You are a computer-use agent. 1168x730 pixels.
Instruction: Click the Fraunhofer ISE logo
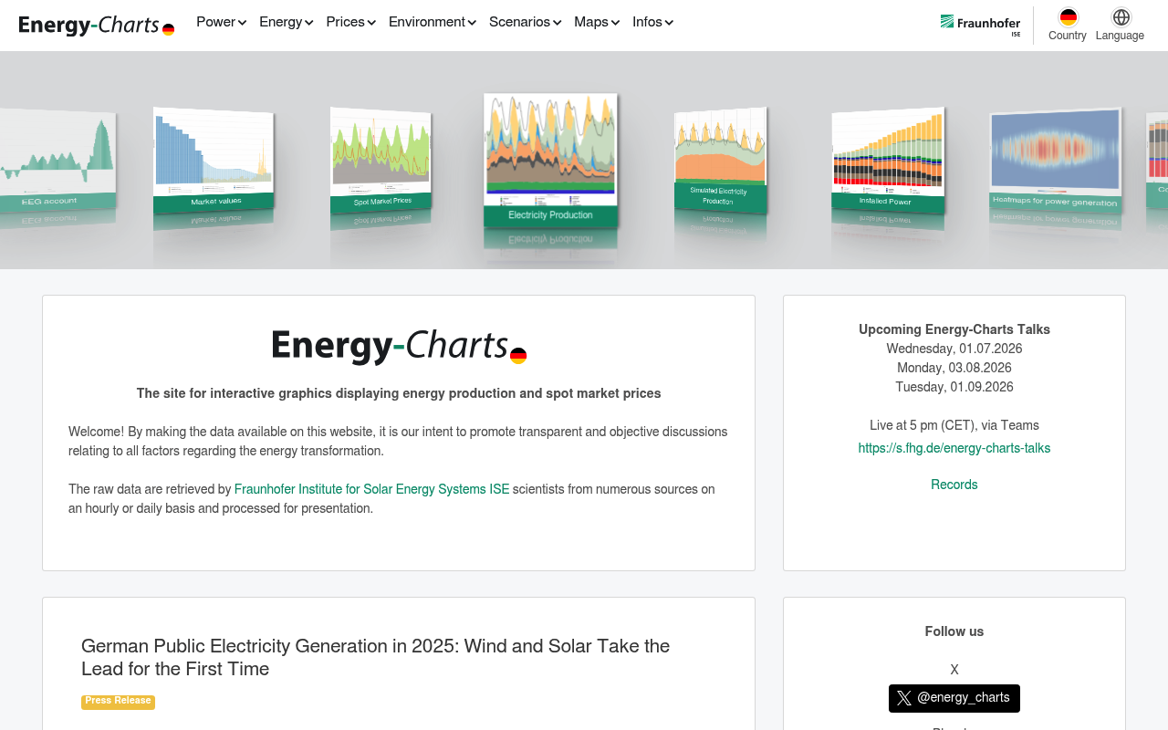981,25
